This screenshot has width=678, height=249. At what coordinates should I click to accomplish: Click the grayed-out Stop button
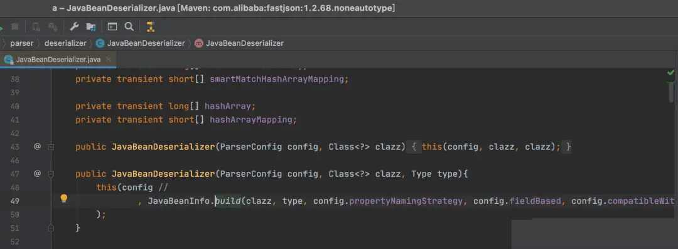(14, 27)
